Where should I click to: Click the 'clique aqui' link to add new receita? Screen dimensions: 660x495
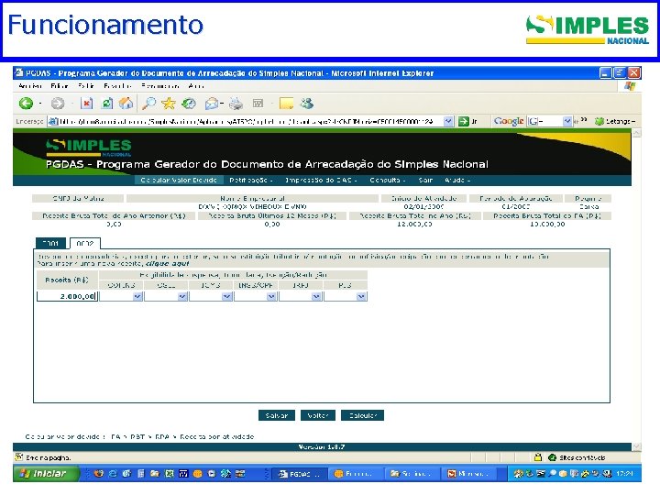(x=167, y=263)
